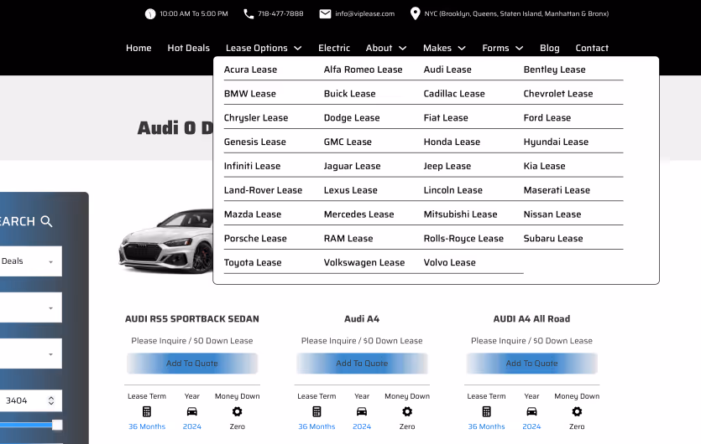This screenshot has width=701, height=444.
Task: Click car icon under Audi A4 Year
Action: [x=362, y=411]
